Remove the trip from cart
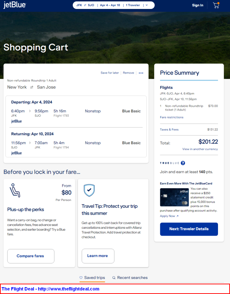Image resolution: width=230 pixels, height=294 pixels. click(x=128, y=73)
